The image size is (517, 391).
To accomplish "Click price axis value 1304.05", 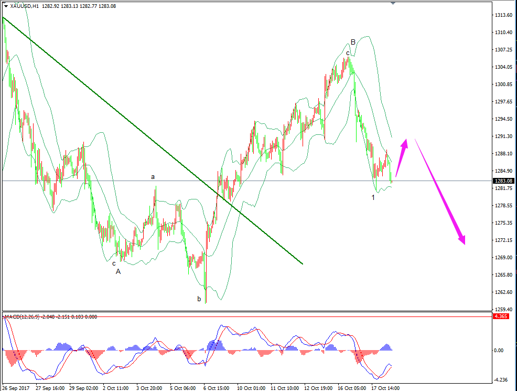I will [x=503, y=67].
